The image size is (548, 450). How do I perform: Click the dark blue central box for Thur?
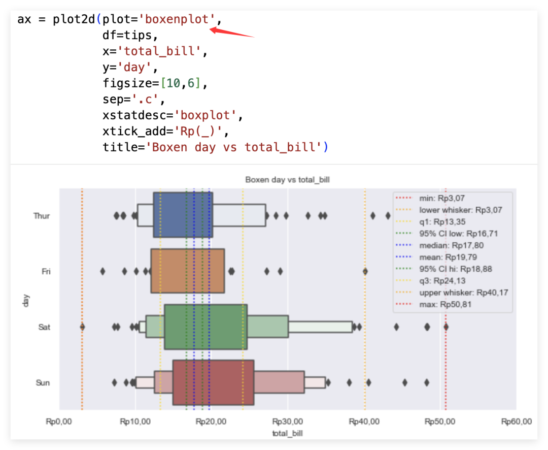click(183, 215)
